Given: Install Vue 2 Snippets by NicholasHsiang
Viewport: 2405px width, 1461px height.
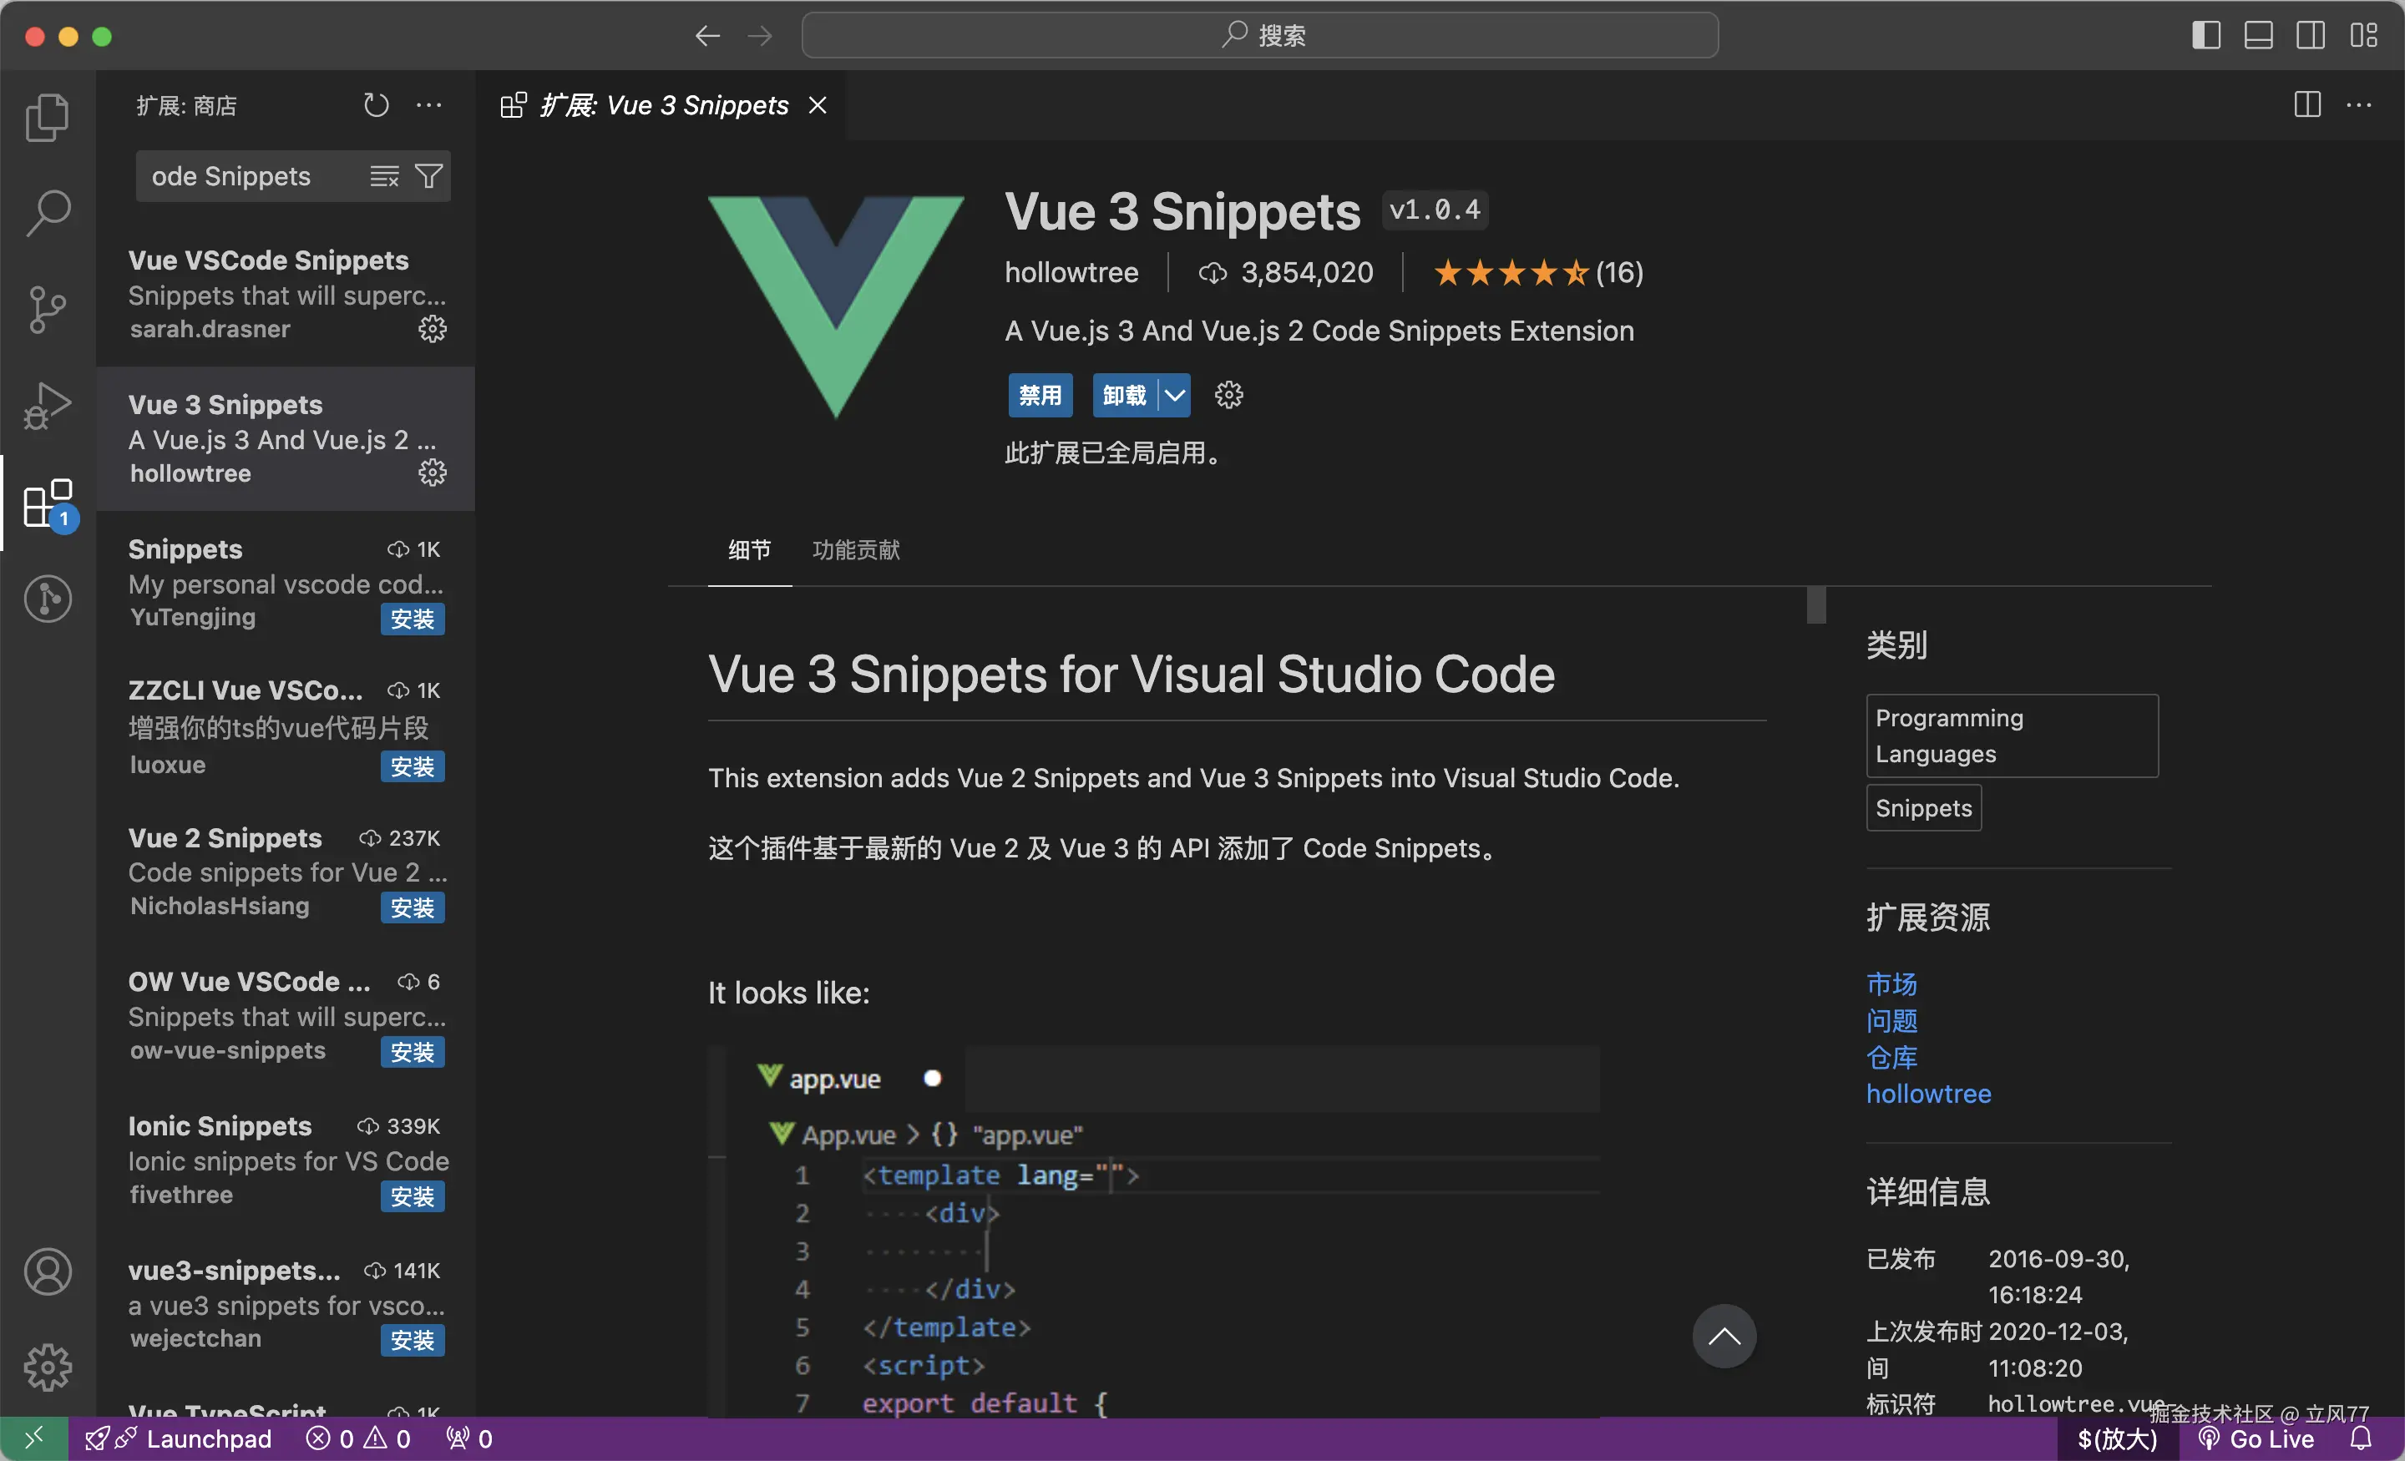Looking at the screenshot, I should (x=412, y=907).
